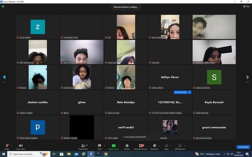Open the View layout menu
Viewport: 252px width, 157px height.
click(x=246, y=6)
